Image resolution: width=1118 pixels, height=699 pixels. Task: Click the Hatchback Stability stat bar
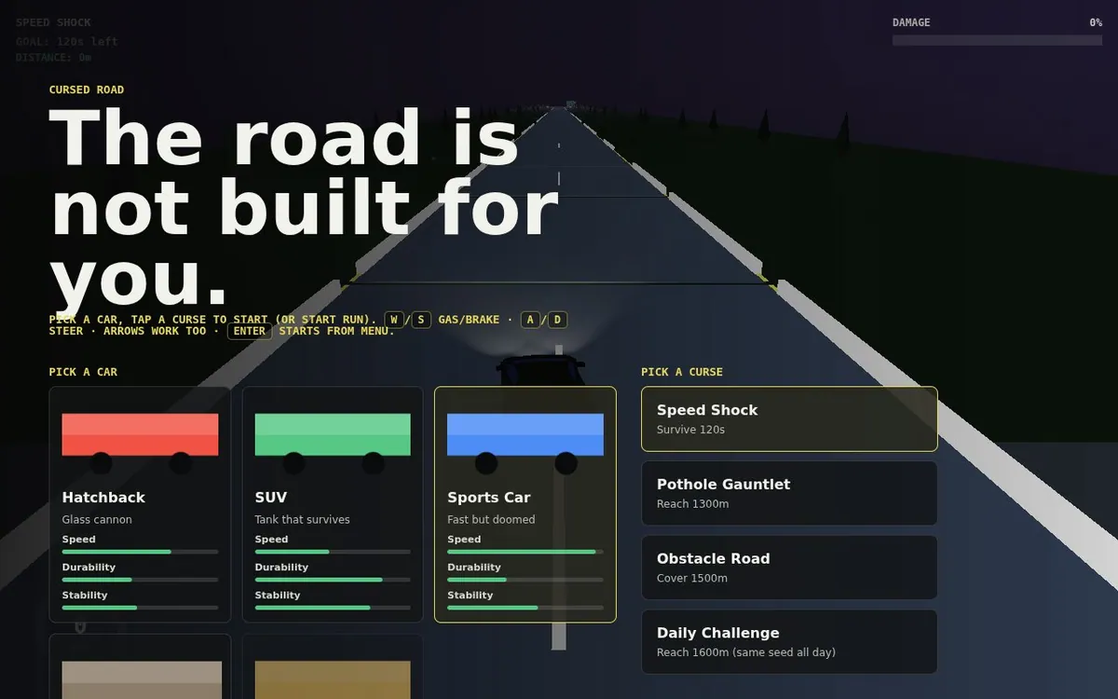pyautogui.click(x=140, y=608)
